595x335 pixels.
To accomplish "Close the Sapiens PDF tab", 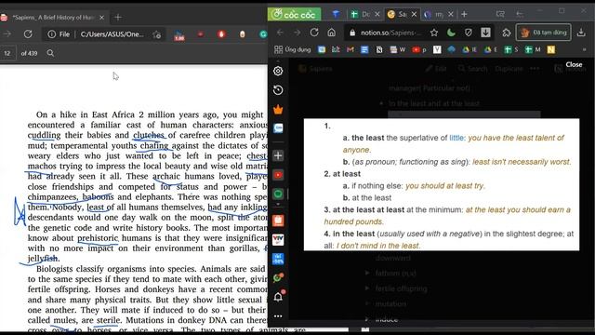I will click(101, 18).
